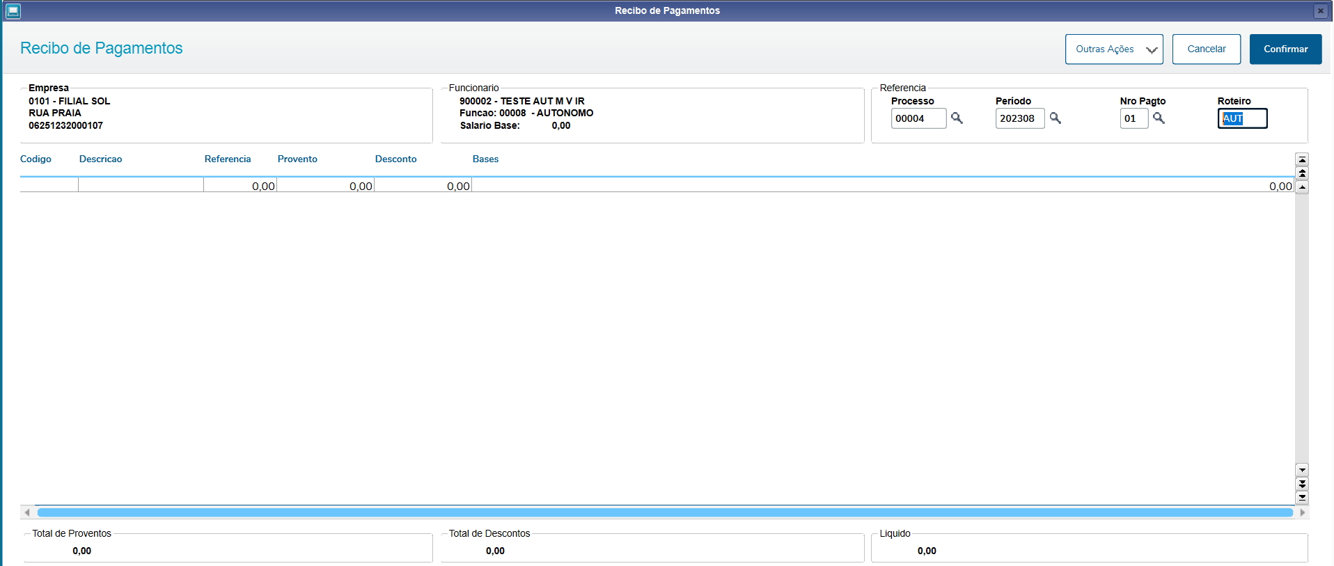Select the empty Codigo cell in the grid row
Screen dimensions: 1334x566
(x=49, y=185)
